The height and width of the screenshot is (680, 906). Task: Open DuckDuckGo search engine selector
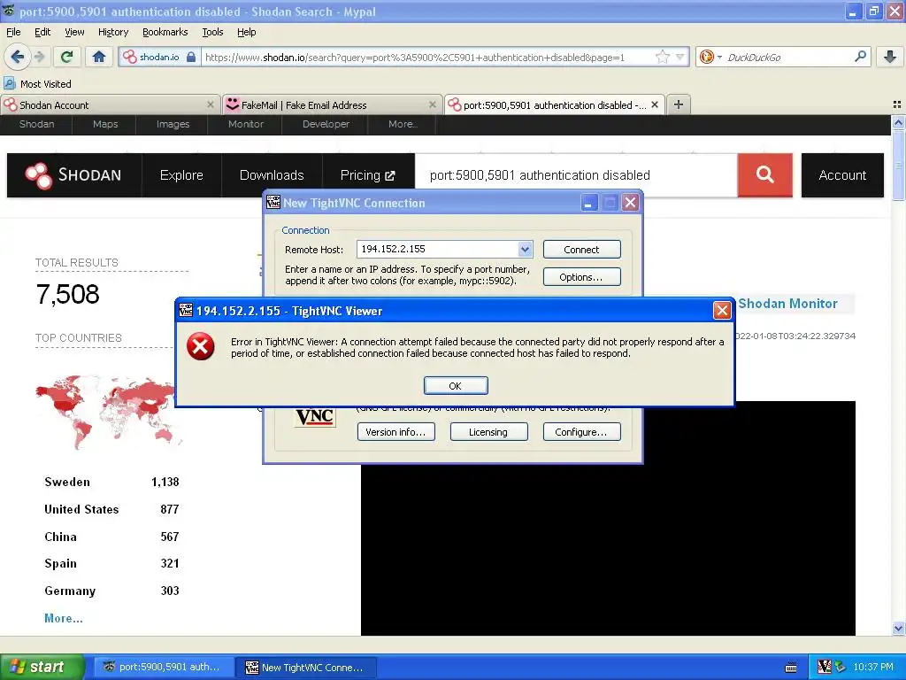tap(710, 57)
